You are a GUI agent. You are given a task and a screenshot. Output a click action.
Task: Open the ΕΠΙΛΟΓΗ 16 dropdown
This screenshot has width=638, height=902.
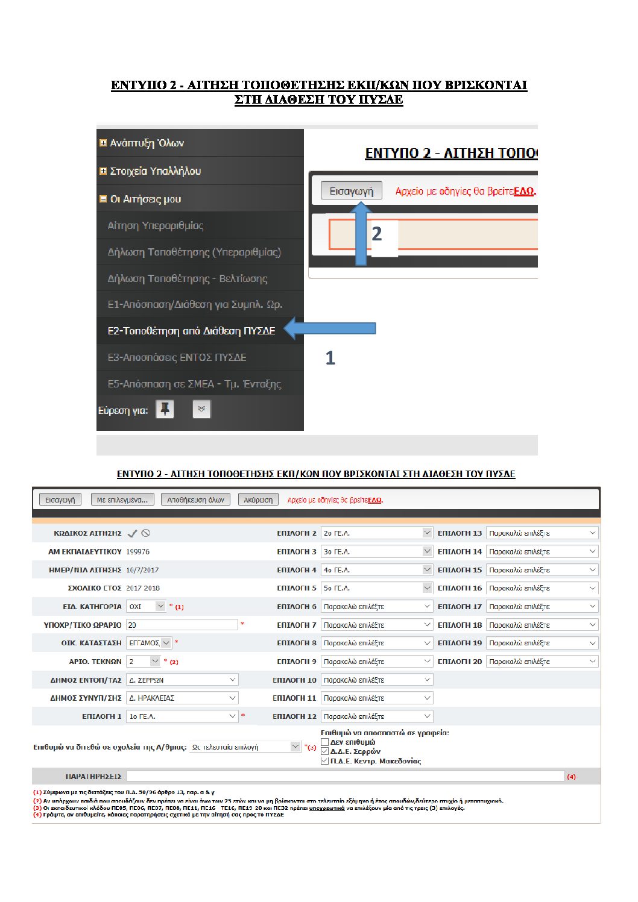542,588
